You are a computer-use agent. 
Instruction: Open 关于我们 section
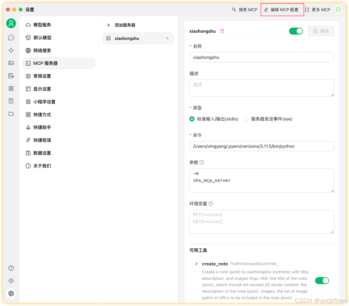[59, 166]
